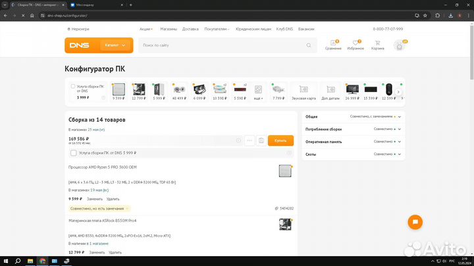Viewport: 474px width, 266px height.
Task: Select cooling slot priced 6 099 ₽
Action: tap(199, 92)
